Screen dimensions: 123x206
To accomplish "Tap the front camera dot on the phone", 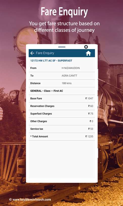I will pos(86,47).
